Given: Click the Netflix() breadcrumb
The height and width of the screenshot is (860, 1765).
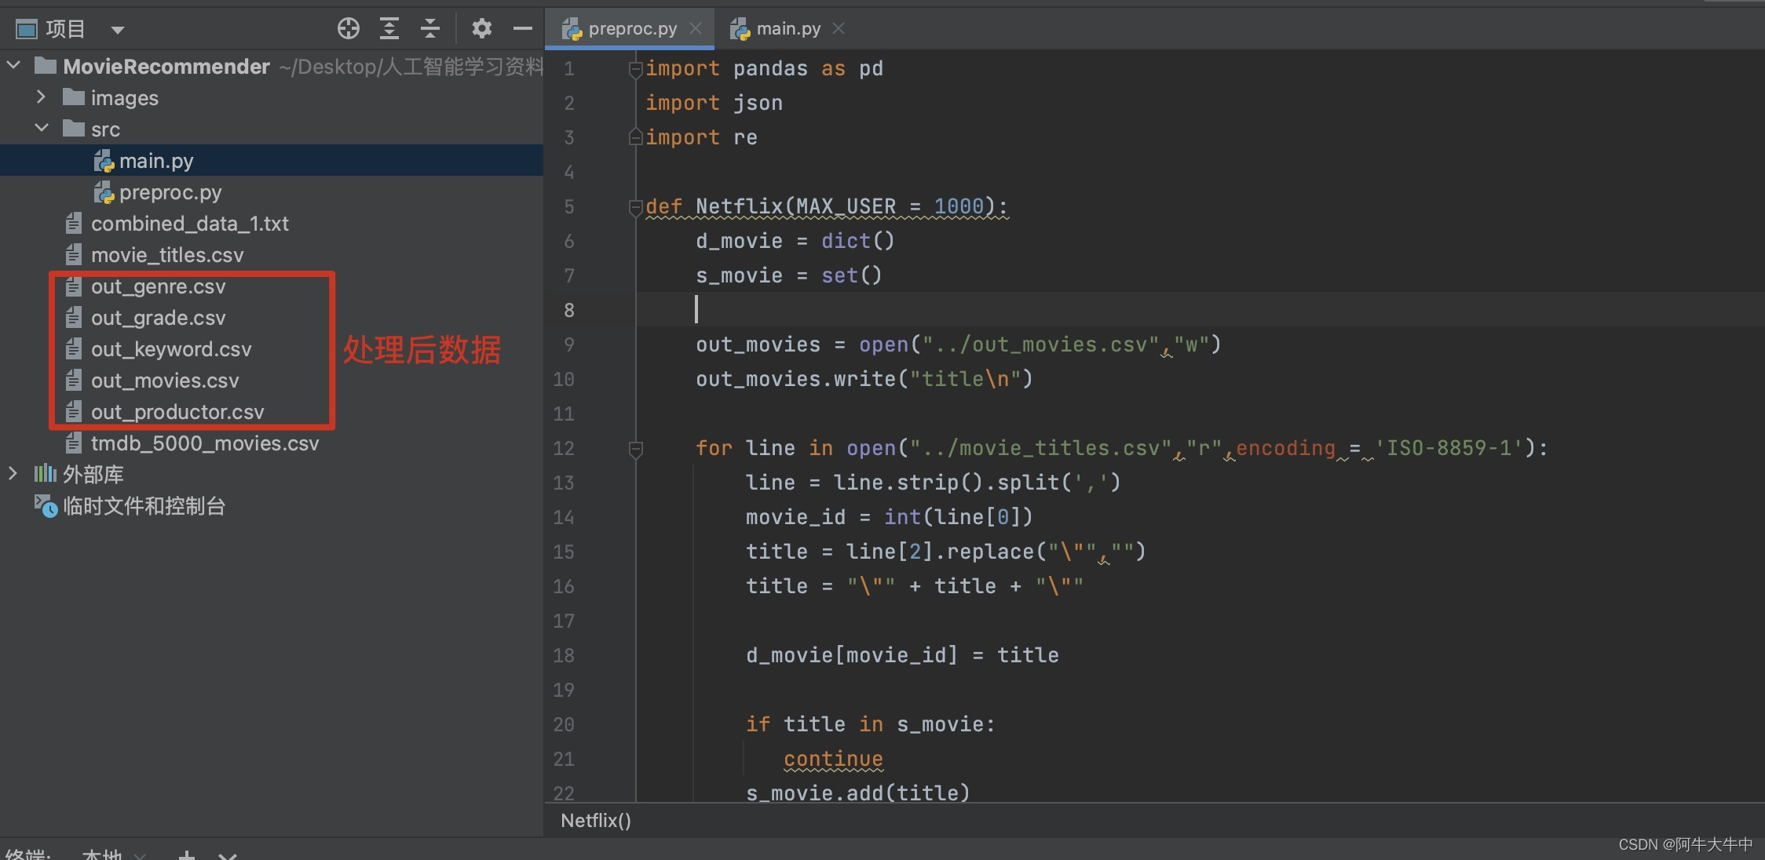Looking at the screenshot, I should (x=595, y=821).
